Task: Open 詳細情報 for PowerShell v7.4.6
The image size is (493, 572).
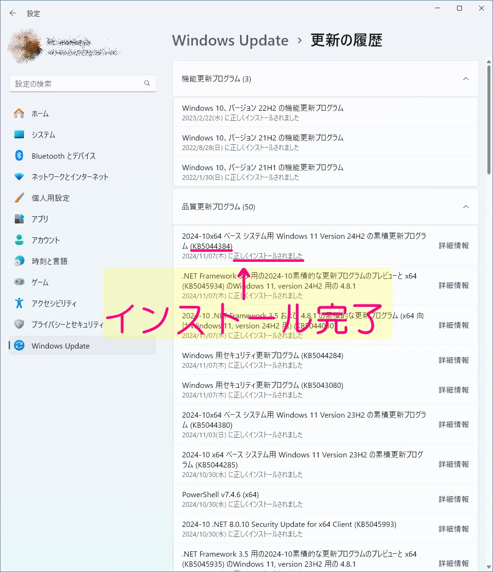Action: [454, 499]
